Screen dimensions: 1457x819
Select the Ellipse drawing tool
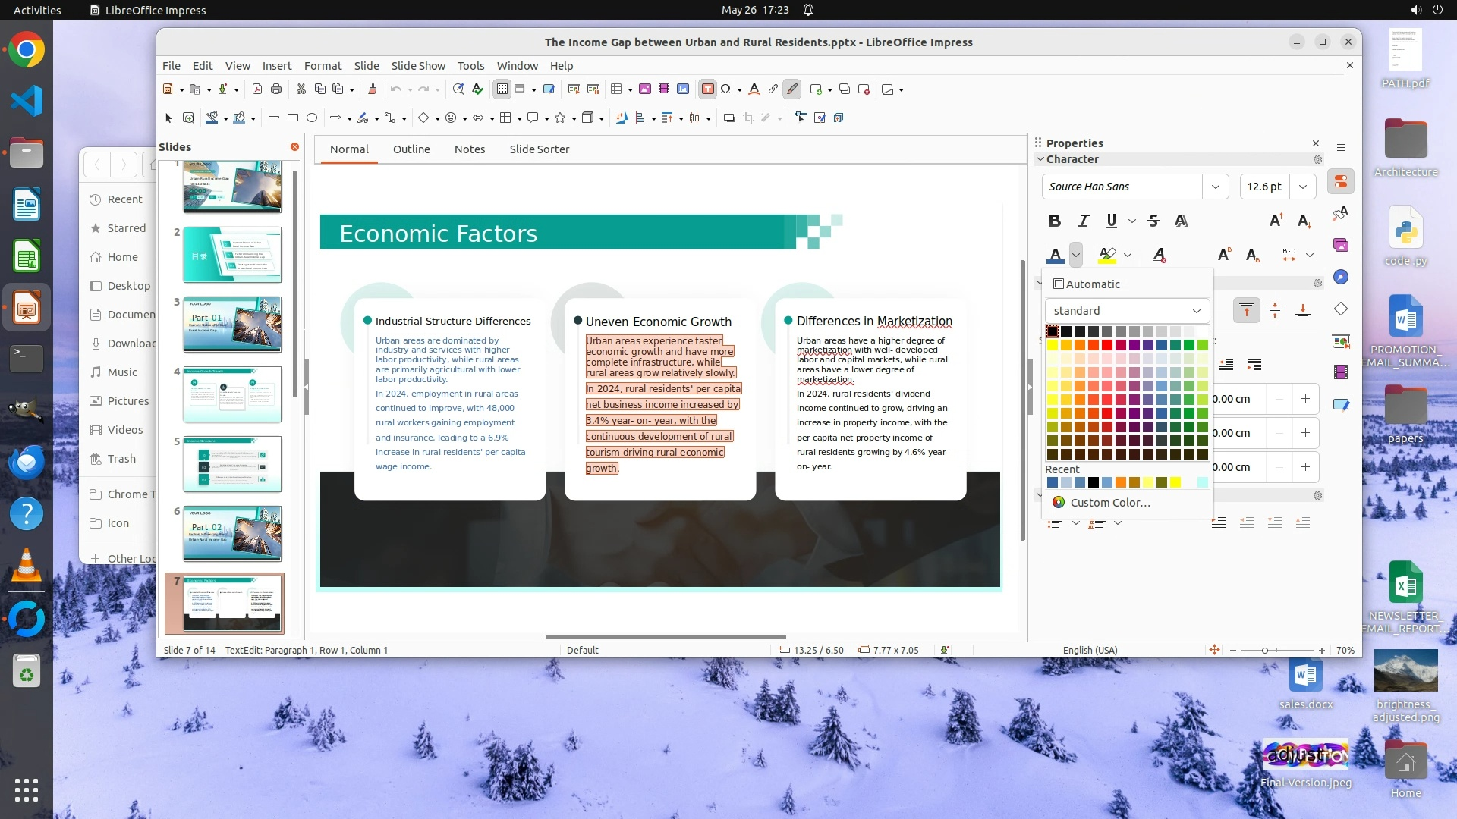(311, 118)
